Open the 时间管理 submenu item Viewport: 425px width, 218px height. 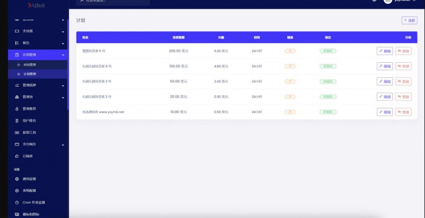[29, 65]
